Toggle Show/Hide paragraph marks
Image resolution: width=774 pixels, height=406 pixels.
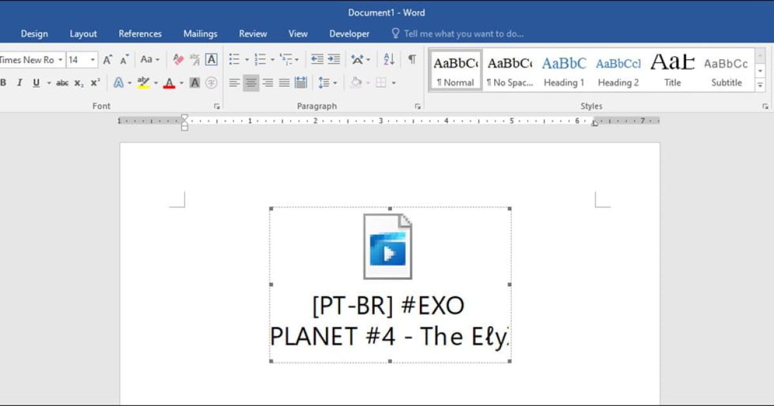point(411,59)
